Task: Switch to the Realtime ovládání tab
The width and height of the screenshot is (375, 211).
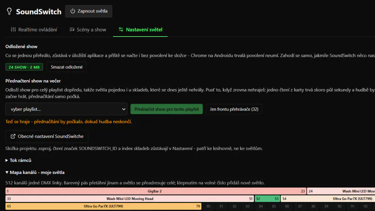Action: [34, 30]
